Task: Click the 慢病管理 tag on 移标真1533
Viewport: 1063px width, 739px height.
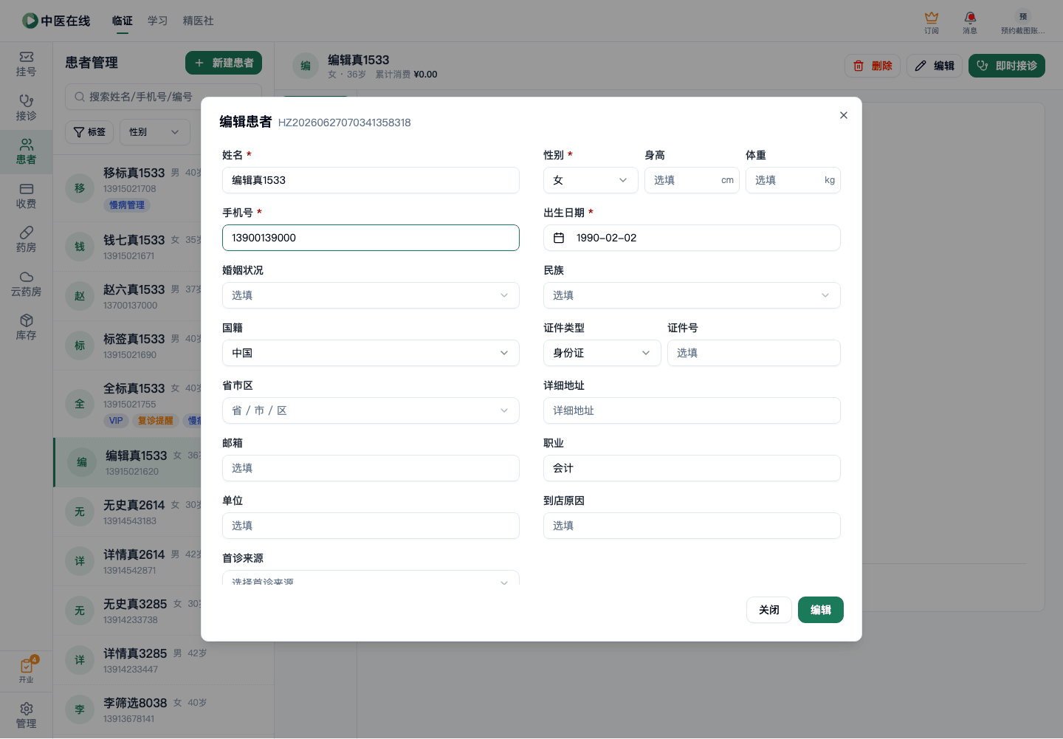Action: click(127, 205)
